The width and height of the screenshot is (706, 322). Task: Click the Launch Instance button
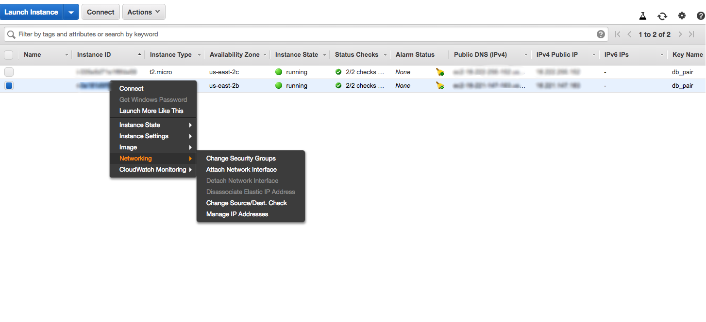(32, 12)
